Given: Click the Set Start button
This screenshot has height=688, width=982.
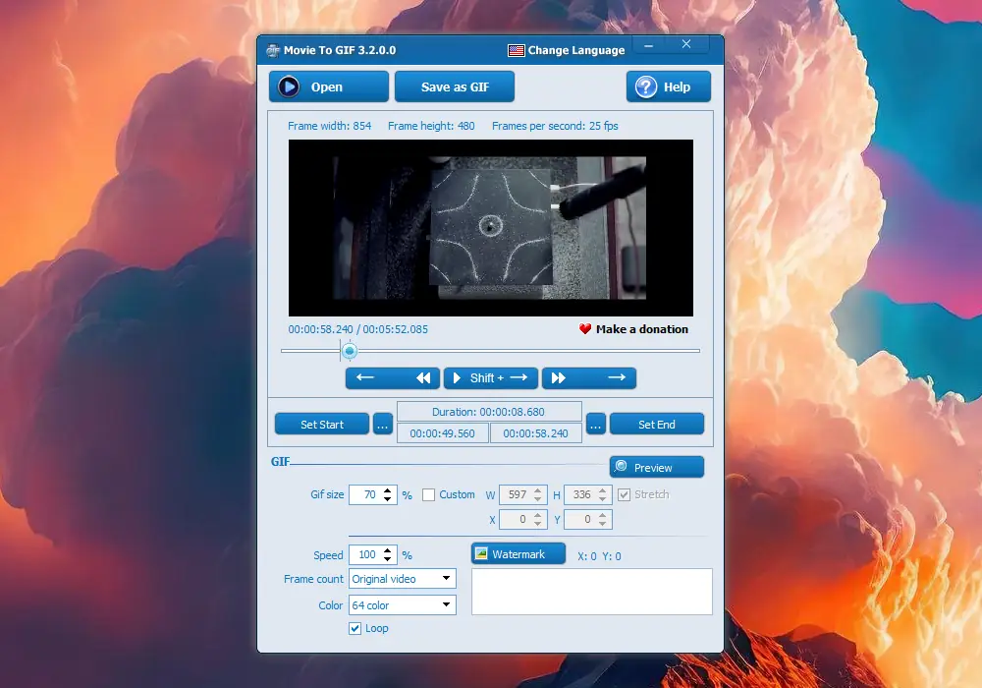Looking at the screenshot, I should (x=322, y=425).
